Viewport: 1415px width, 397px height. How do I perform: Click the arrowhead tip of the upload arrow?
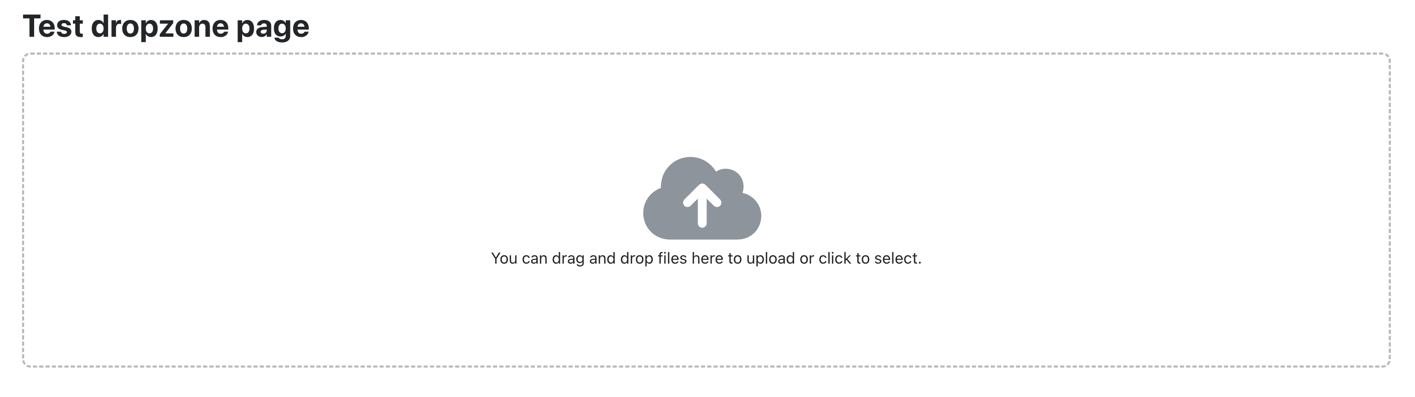702,189
